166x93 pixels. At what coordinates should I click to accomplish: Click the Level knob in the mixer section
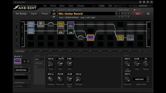click(137, 64)
